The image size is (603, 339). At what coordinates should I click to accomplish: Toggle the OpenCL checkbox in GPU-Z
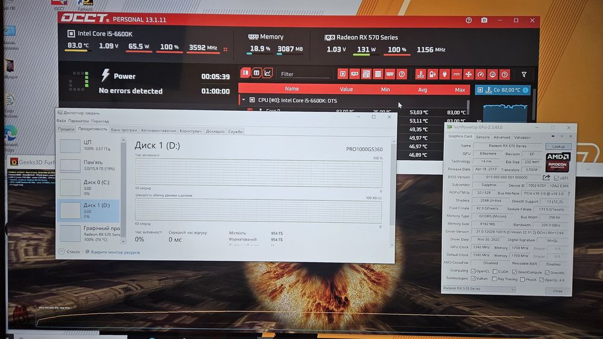click(x=473, y=271)
